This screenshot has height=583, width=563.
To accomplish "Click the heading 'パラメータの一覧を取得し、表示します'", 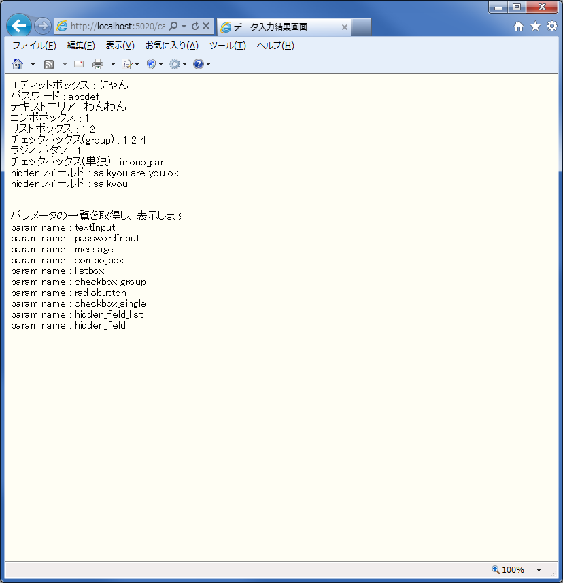I will (x=98, y=215).
